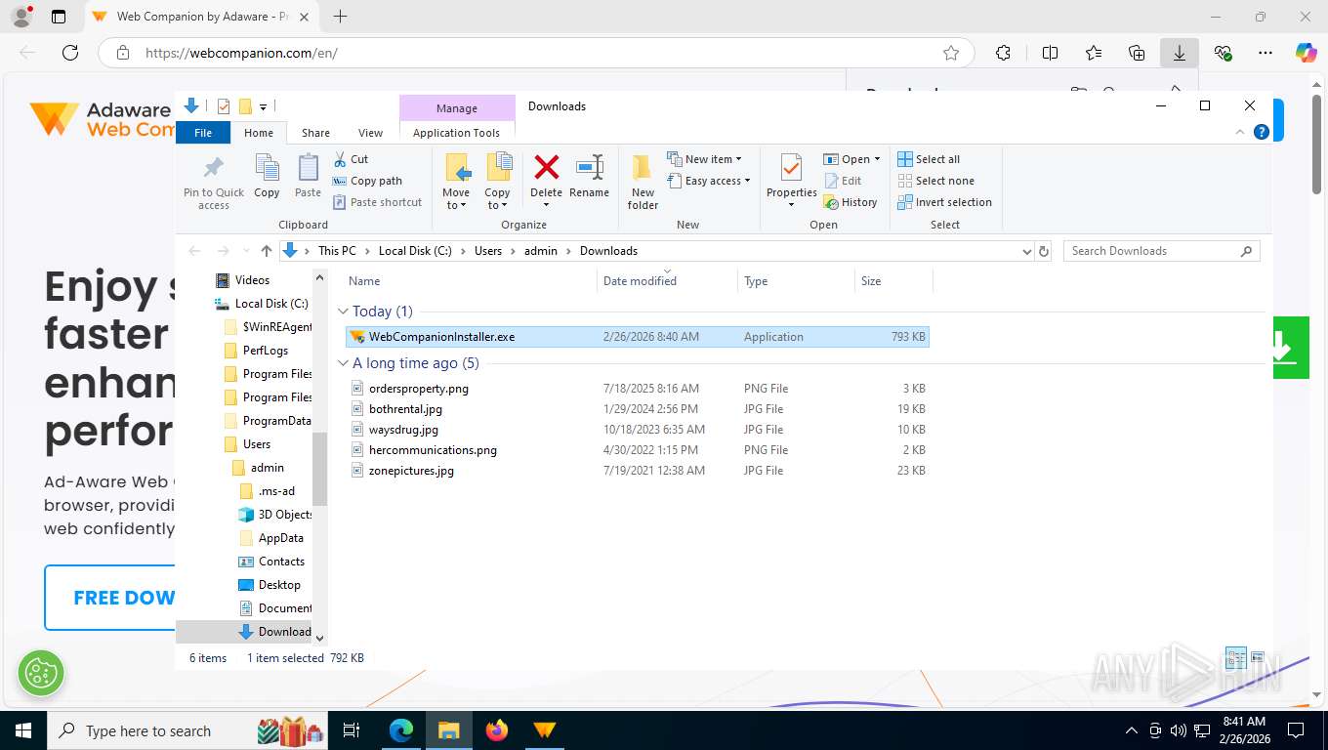Click Users in the address path
This screenshot has width=1328, height=750.
click(488, 251)
